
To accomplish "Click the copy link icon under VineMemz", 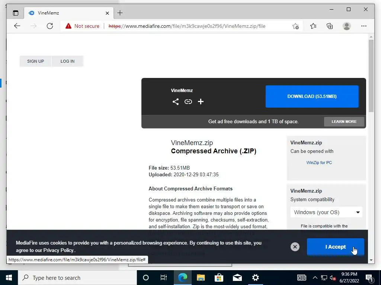I will point(188,102).
